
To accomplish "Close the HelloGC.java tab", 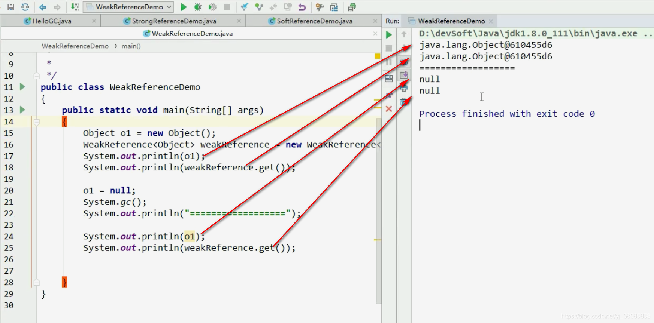I will coord(94,21).
